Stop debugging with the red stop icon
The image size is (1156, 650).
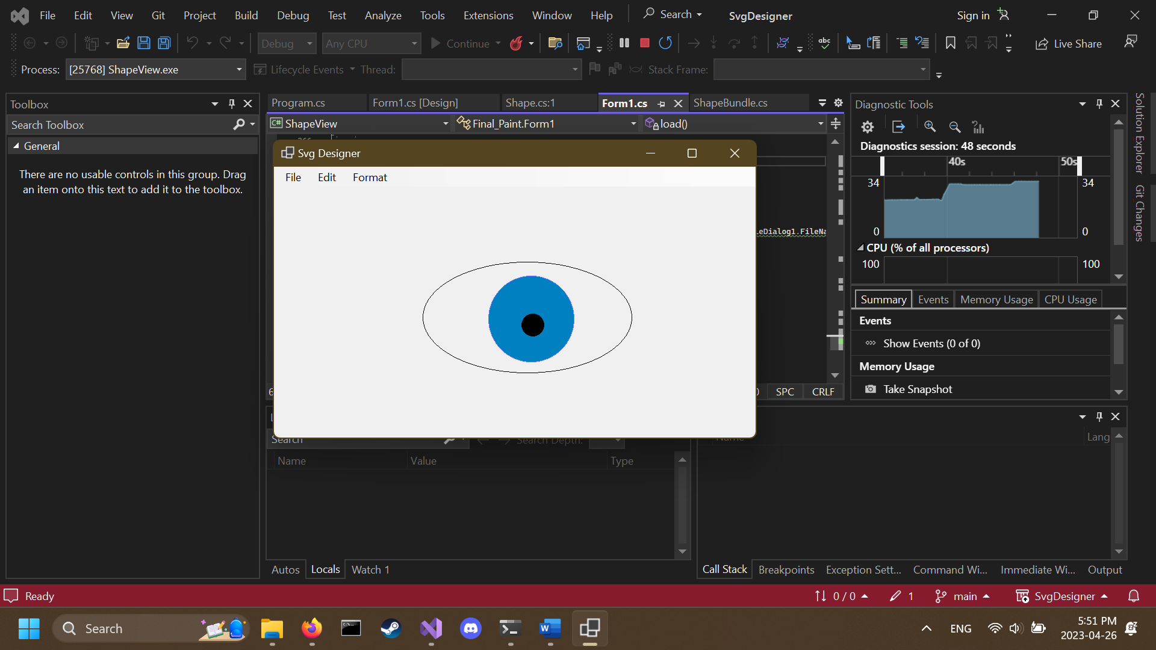click(x=644, y=43)
